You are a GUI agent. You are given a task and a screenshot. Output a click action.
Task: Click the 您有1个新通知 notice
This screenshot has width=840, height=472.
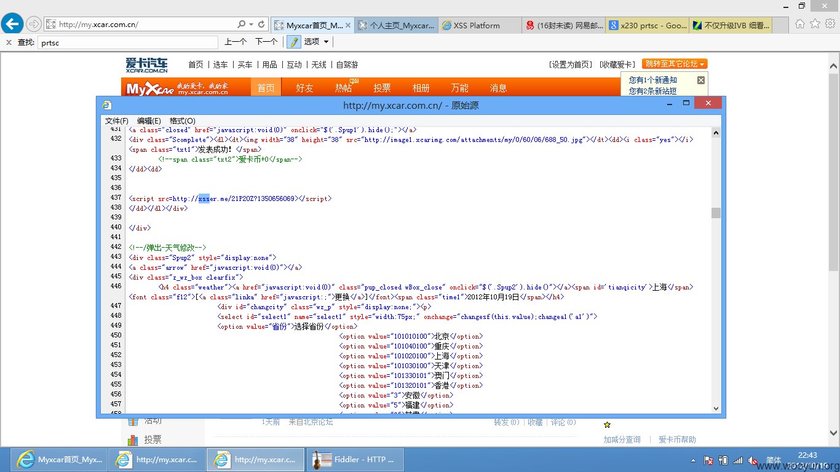652,81
